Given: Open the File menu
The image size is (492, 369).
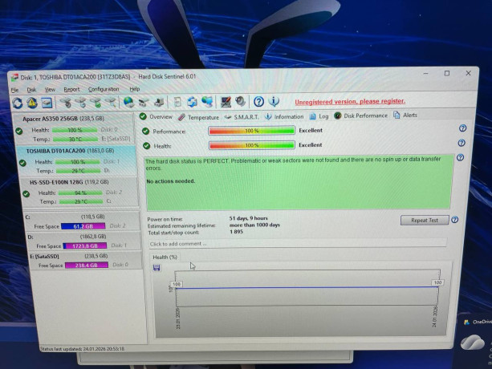Looking at the screenshot, I should point(14,91).
